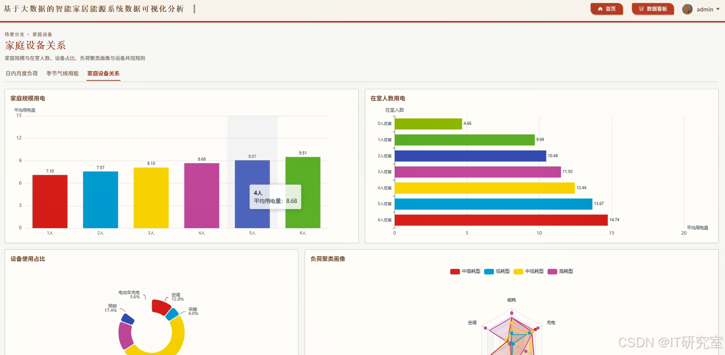Screen dimensions: 725x355
Task: Open the 数据看板 dashboard
Action: click(x=653, y=9)
